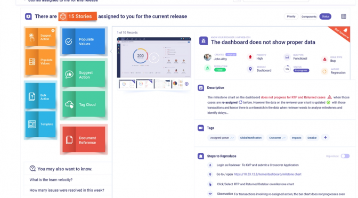Select the Status filter pill

(x=325, y=16)
